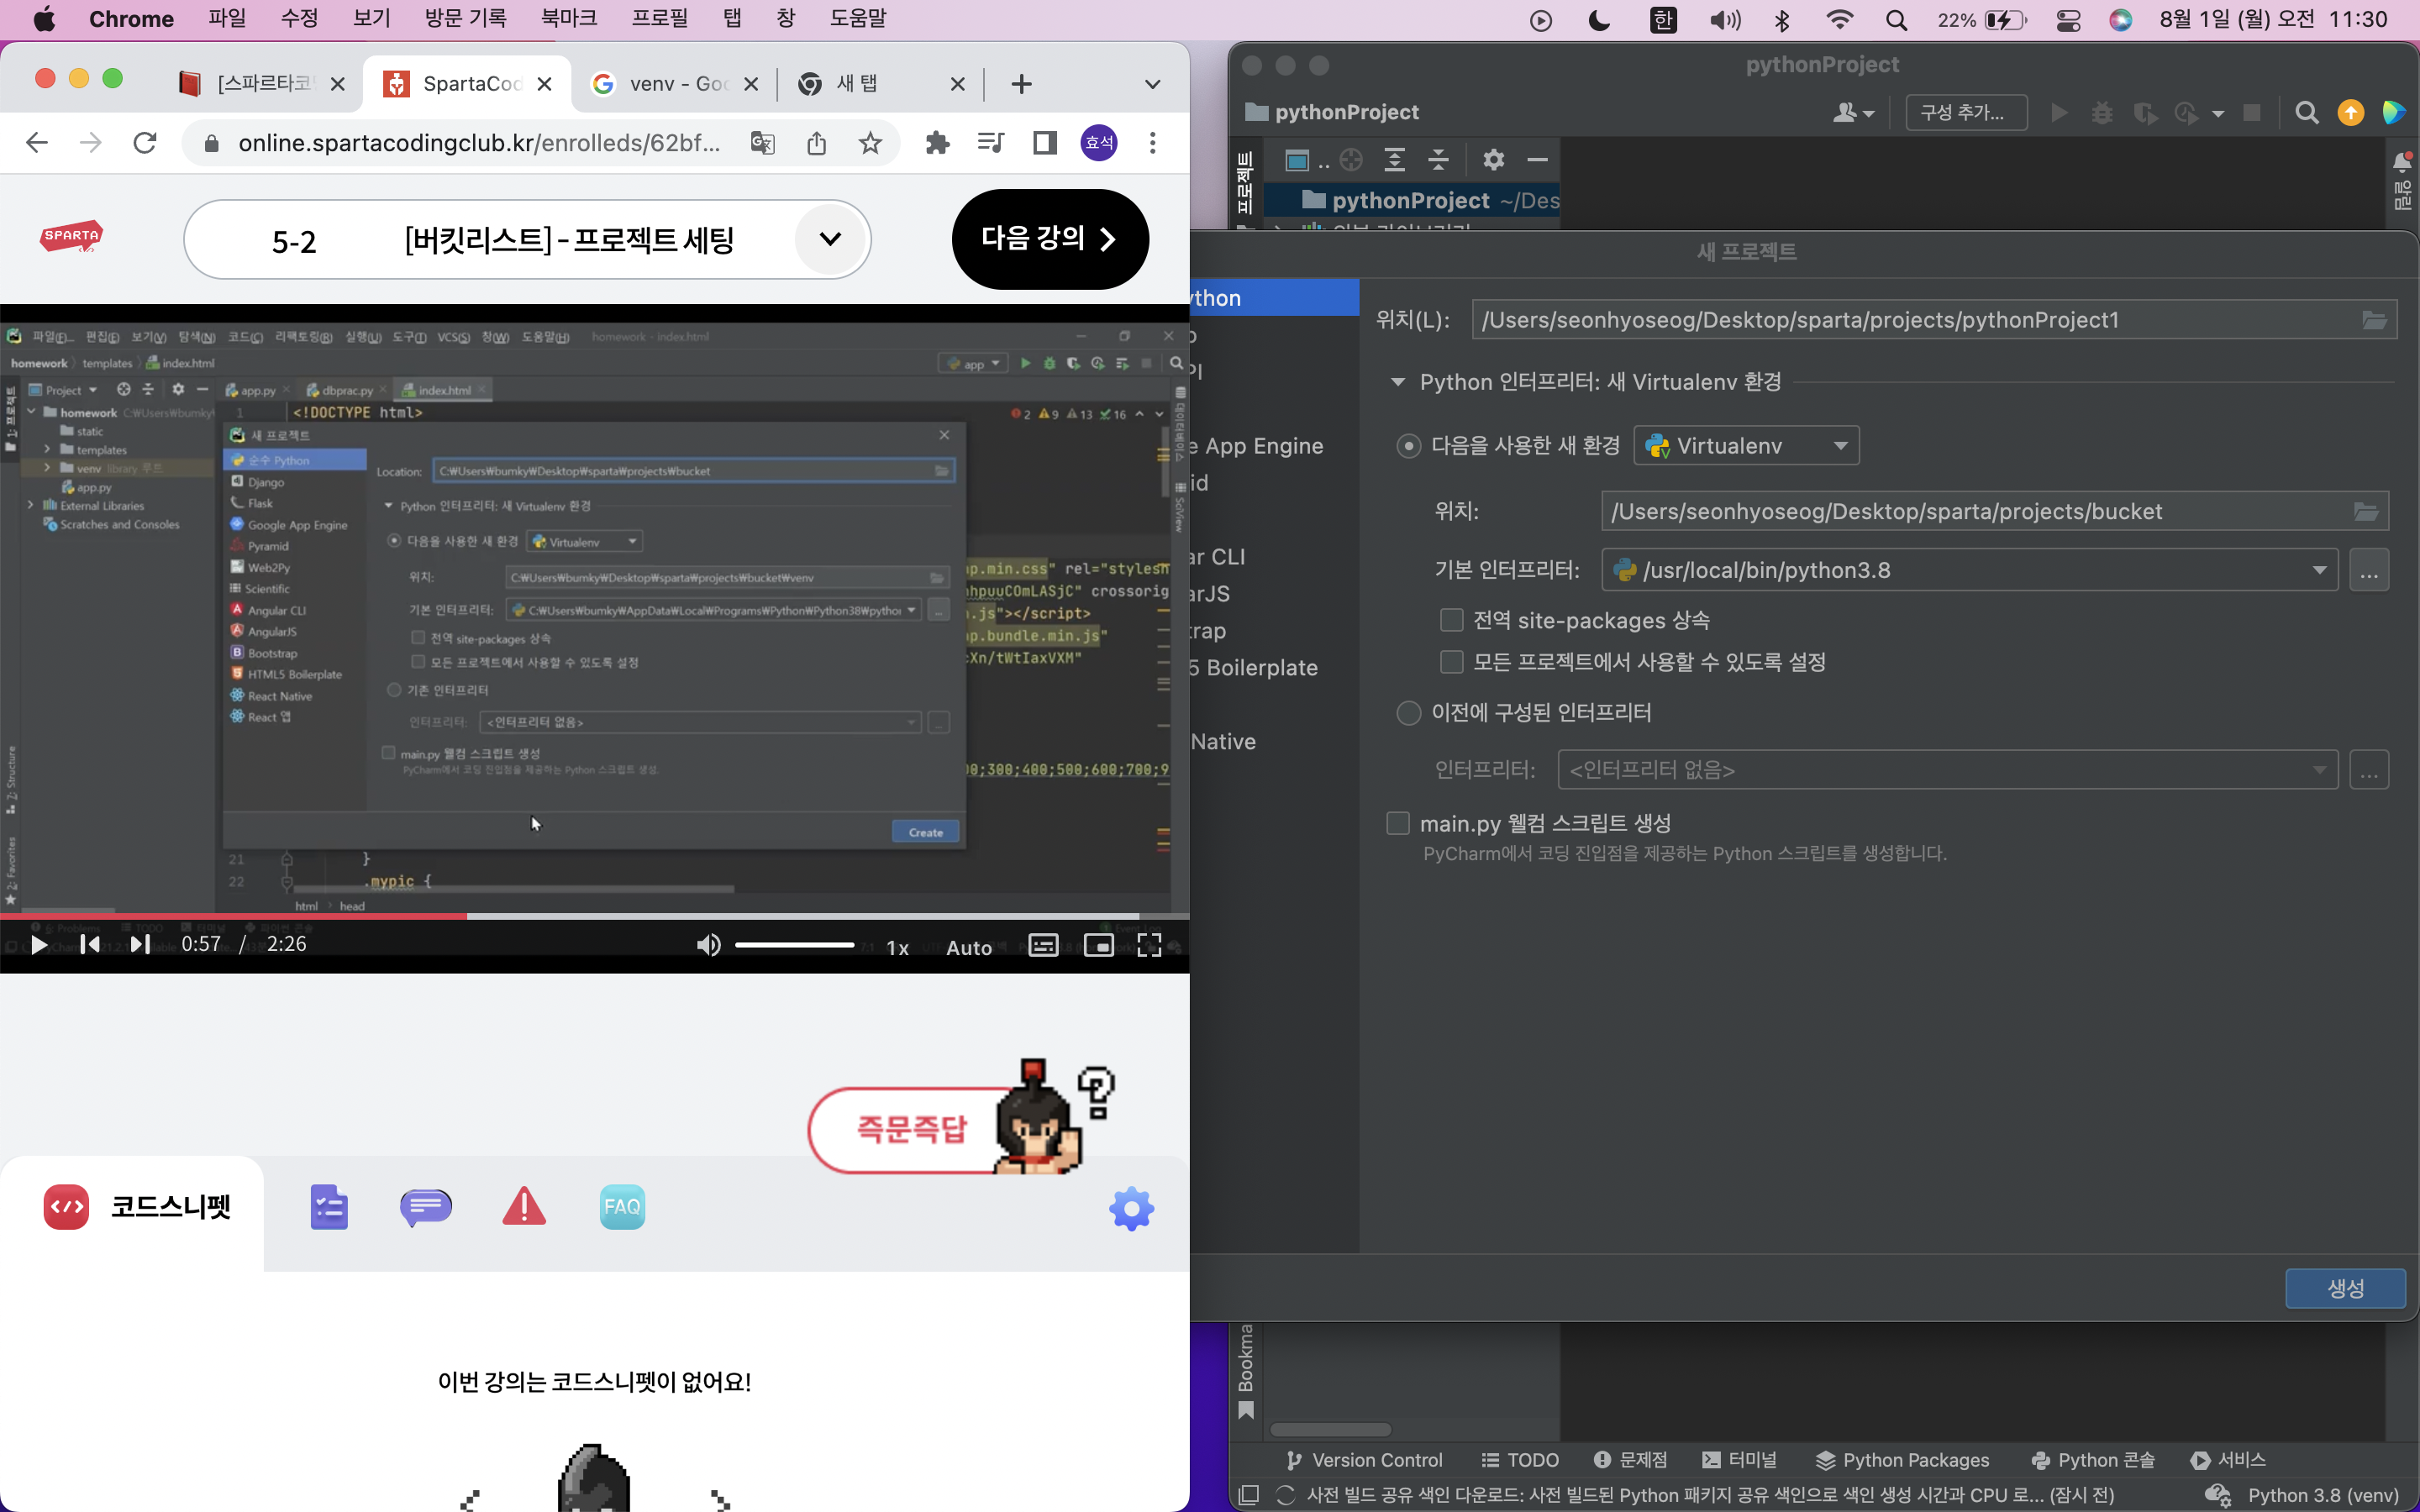This screenshot has height=1512, width=2420.
Task: Open a new Chrome tab
Action: click(1021, 84)
